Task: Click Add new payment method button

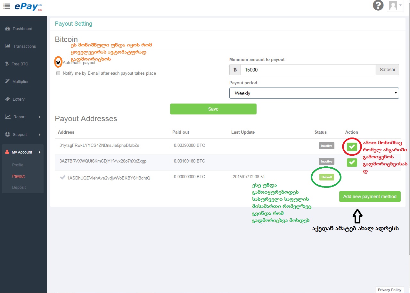Action: click(x=370, y=197)
